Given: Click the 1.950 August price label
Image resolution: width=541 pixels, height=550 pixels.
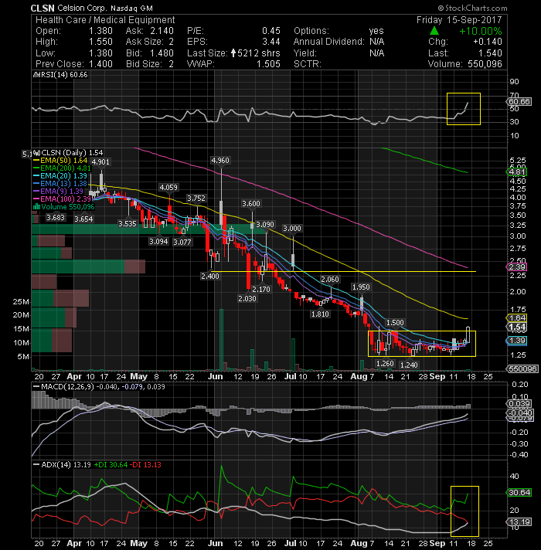Looking at the screenshot, I should (361, 287).
